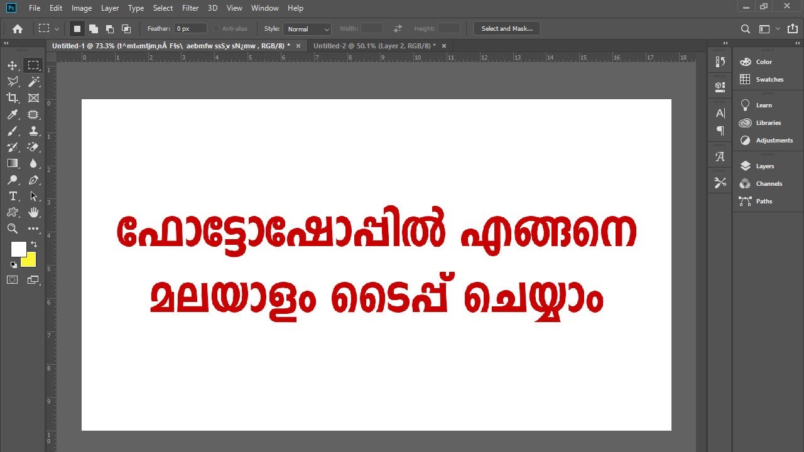
Task: Choose Intersect with selection mode
Action: pyautogui.click(x=126, y=29)
